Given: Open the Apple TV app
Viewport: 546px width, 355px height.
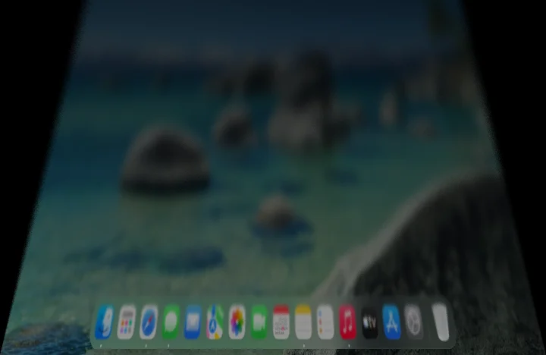Looking at the screenshot, I should 370,322.
